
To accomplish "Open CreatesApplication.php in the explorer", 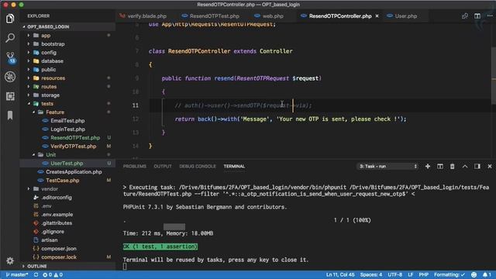I will [74, 172].
